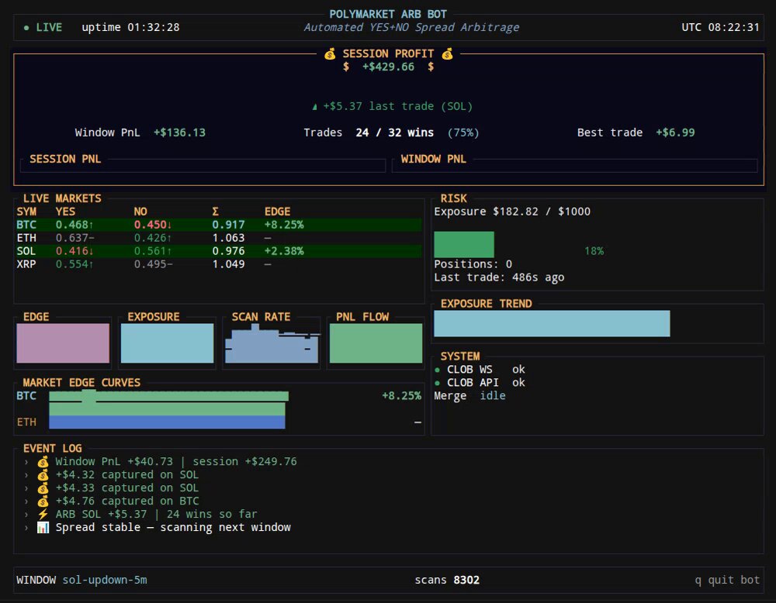Click the UTC 08:22:31 clock
This screenshot has width=776, height=603.
(x=721, y=28)
